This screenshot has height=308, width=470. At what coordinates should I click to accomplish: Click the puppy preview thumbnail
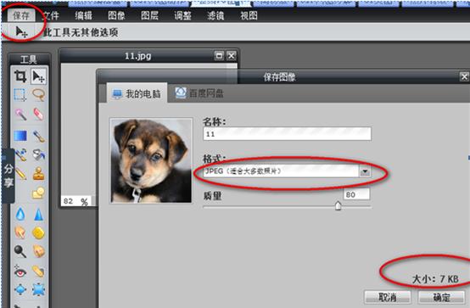[x=151, y=160]
